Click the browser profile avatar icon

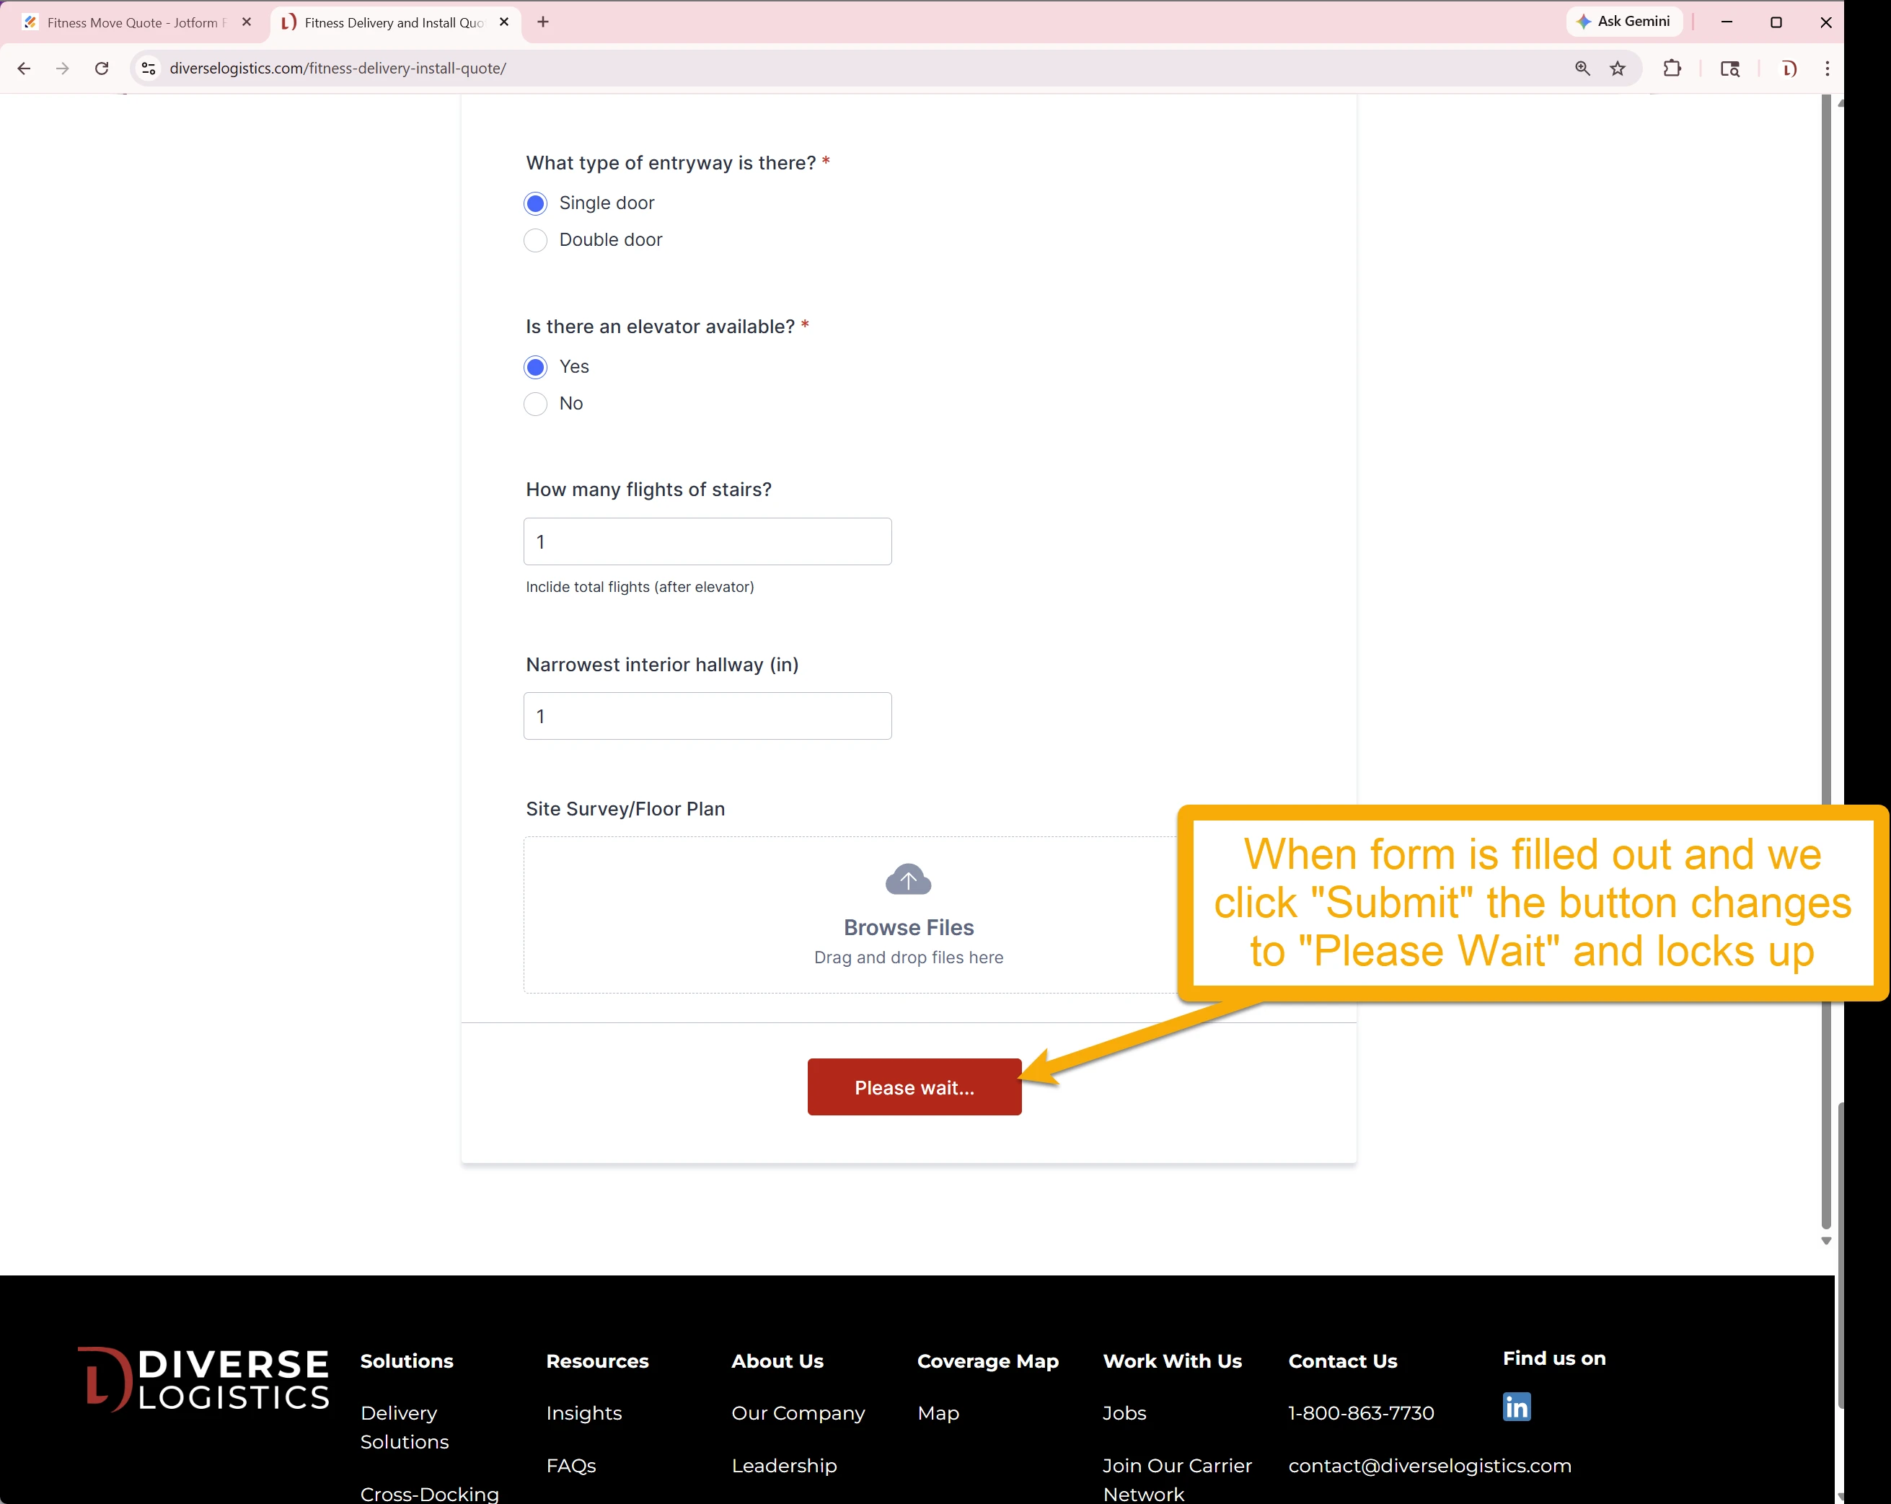pos(1789,68)
